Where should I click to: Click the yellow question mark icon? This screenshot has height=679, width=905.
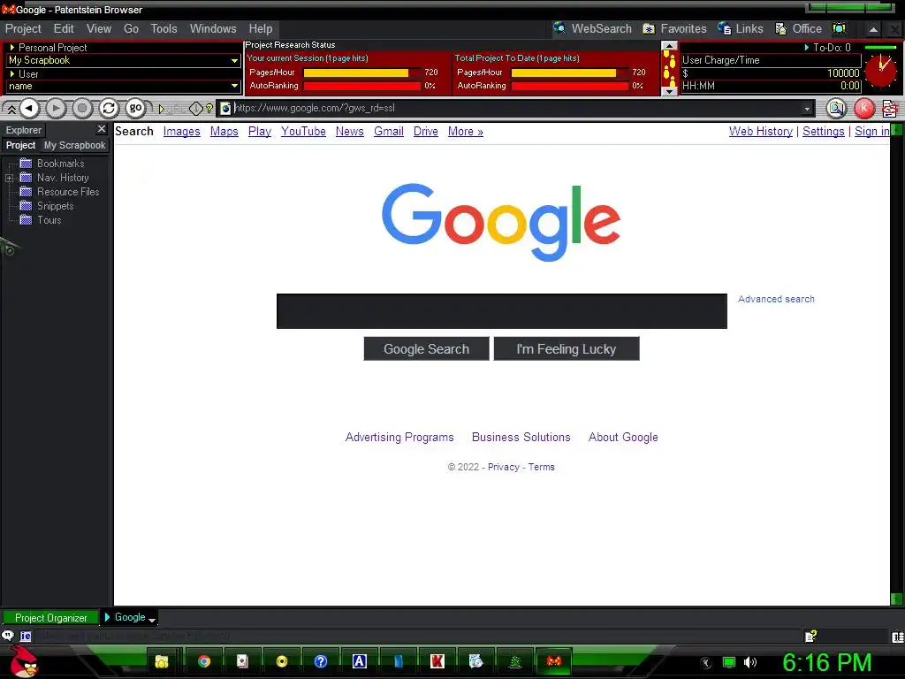click(x=209, y=108)
